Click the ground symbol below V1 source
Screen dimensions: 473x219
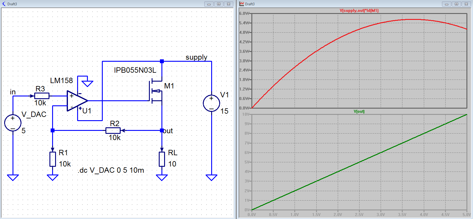point(211,177)
